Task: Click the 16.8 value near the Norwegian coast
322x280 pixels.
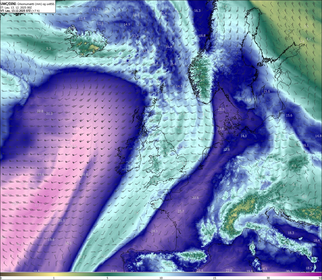Action: (202, 36)
